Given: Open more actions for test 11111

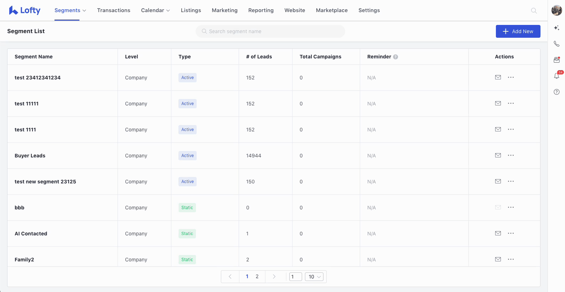Looking at the screenshot, I should pos(511,103).
